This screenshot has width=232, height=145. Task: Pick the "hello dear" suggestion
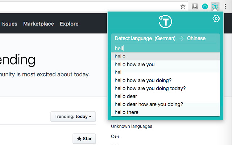coord(126,96)
